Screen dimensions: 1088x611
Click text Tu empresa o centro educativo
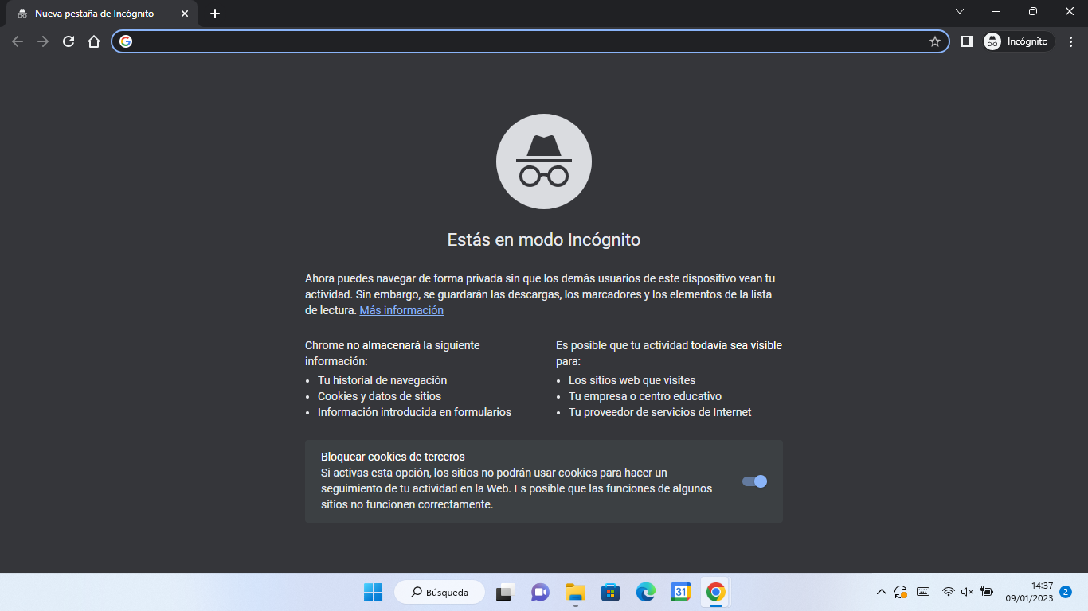[x=645, y=396]
